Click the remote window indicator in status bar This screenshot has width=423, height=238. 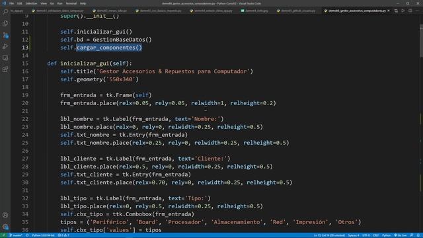3,235
